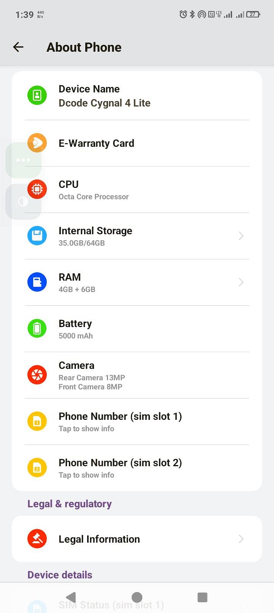Viewport: 274px width, 613px height.
Task: Tap the dark blue RAM icon
Action: (37, 282)
